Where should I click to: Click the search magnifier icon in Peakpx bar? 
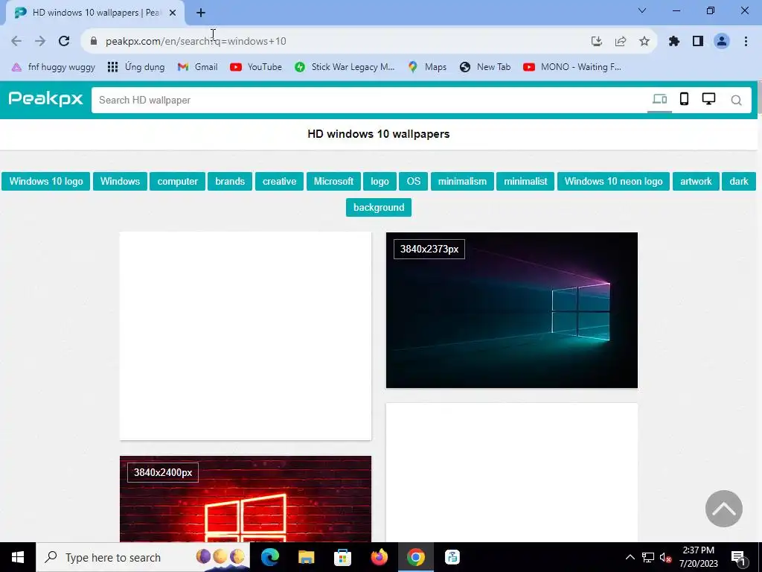tap(736, 101)
